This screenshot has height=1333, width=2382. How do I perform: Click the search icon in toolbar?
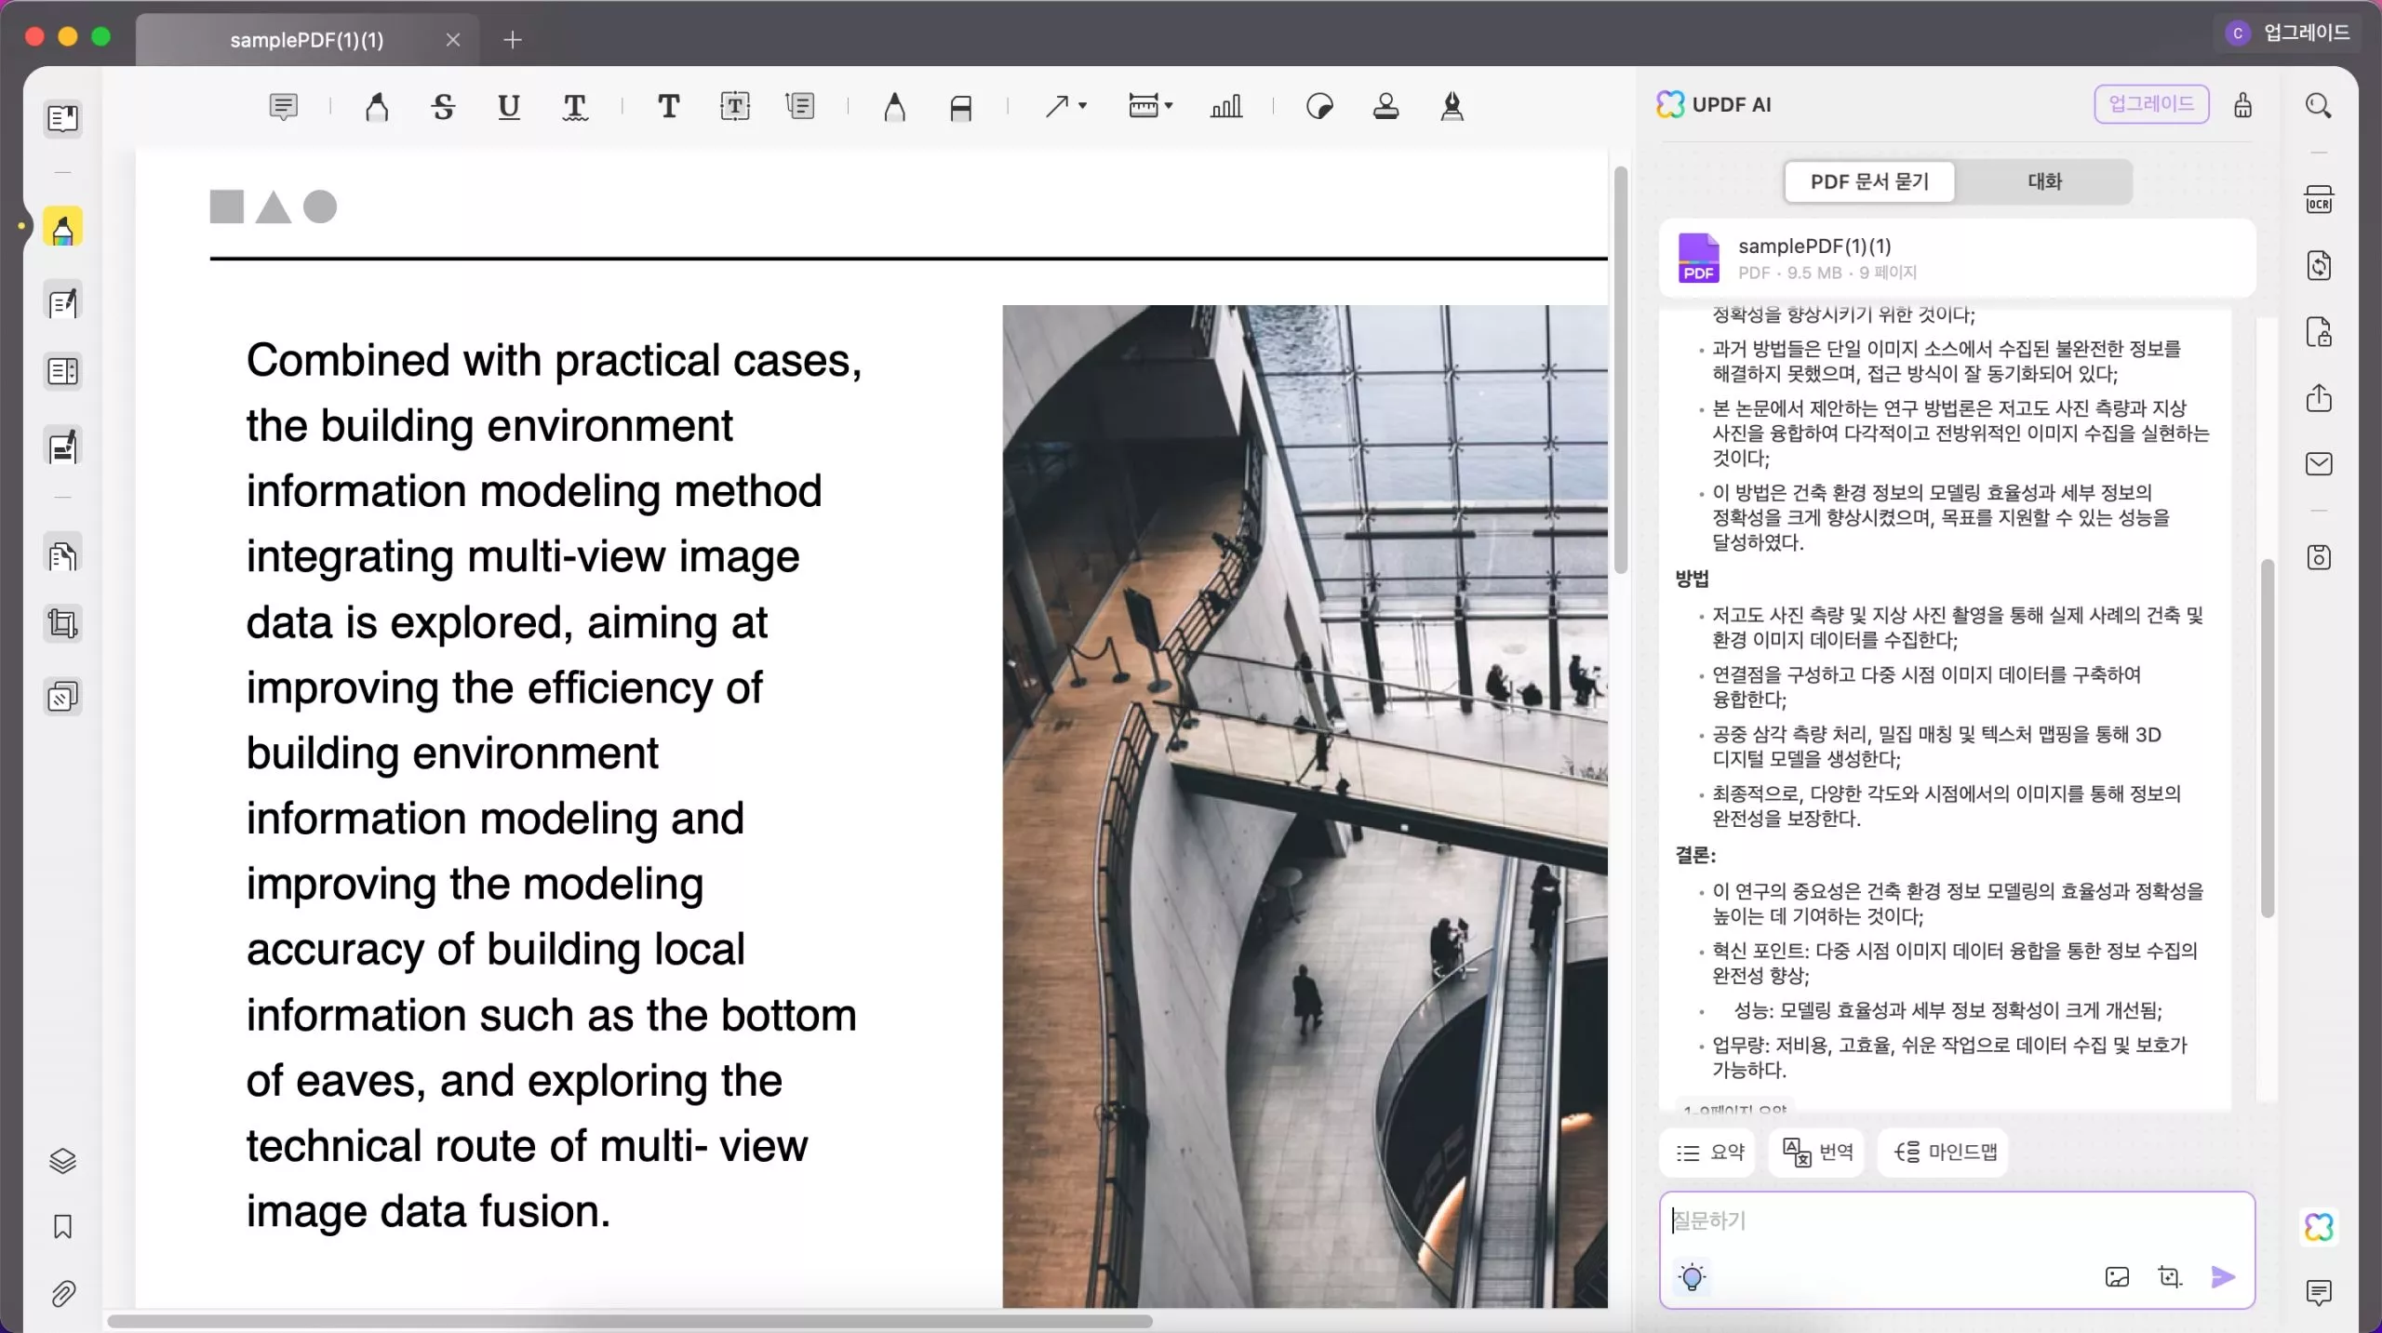coord(2320,105)
